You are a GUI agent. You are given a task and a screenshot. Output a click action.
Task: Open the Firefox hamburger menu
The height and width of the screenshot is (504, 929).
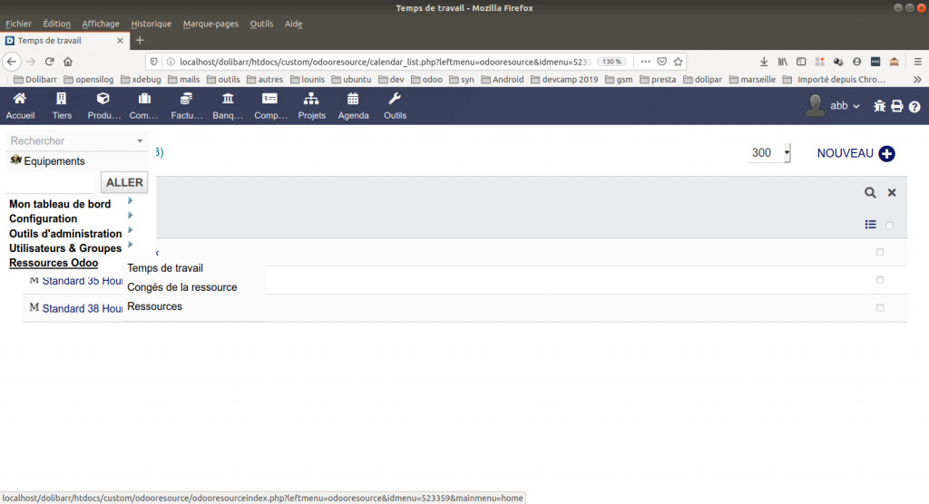(918, 62)
